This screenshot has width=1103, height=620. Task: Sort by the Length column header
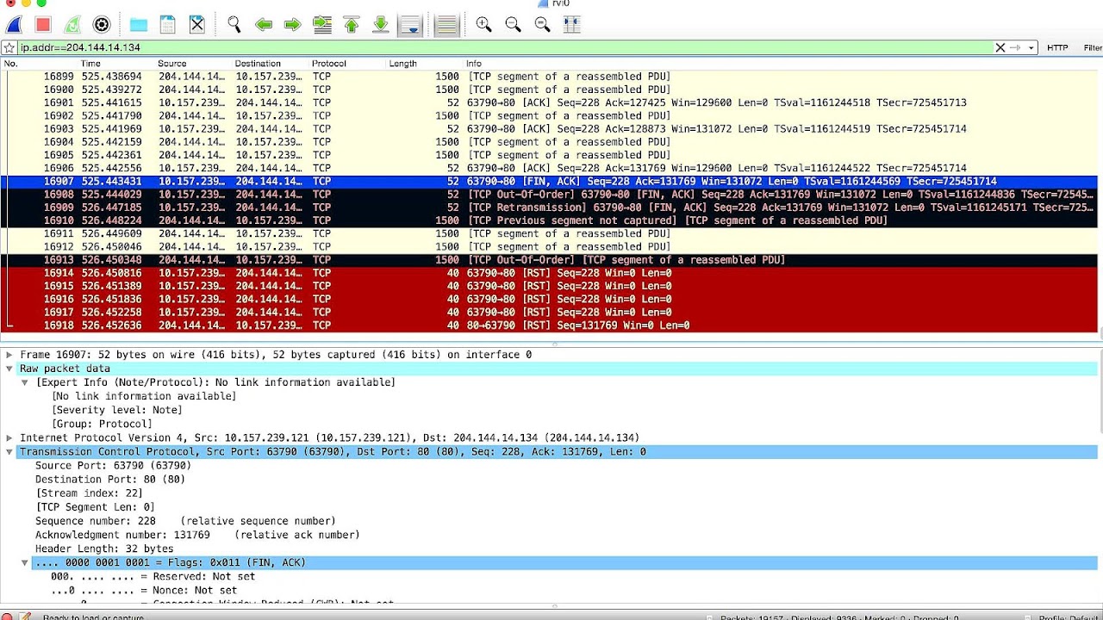[402, 63]
